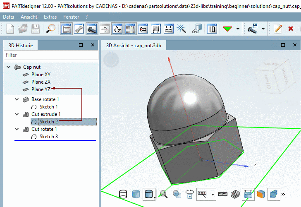This screenshot has height=207, width=301.
Task: Click the magnifying glass search icon
Action: 51,29
